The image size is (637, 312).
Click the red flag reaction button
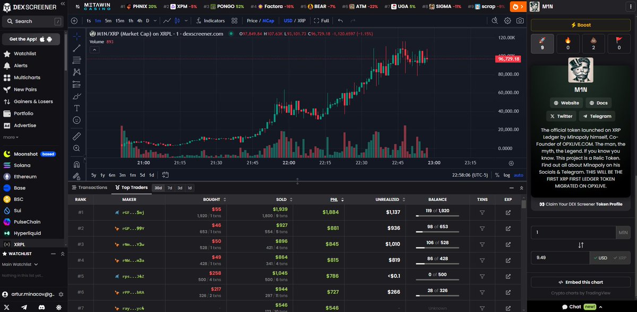point(619,43)
